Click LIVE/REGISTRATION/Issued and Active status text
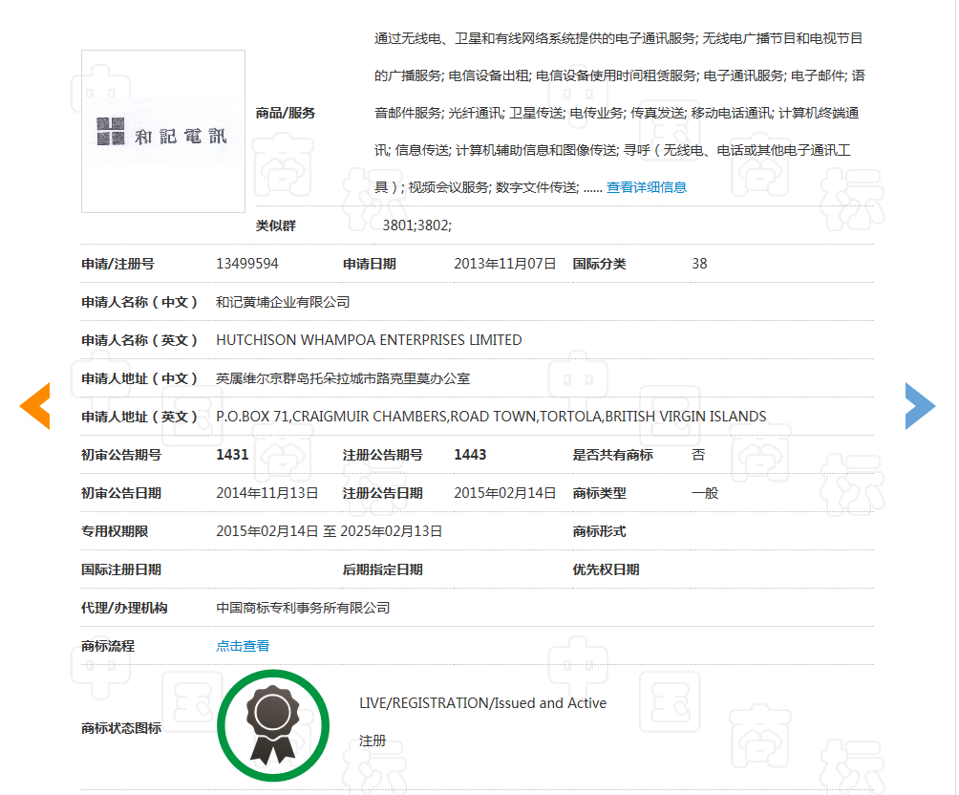 coord(482,703)
